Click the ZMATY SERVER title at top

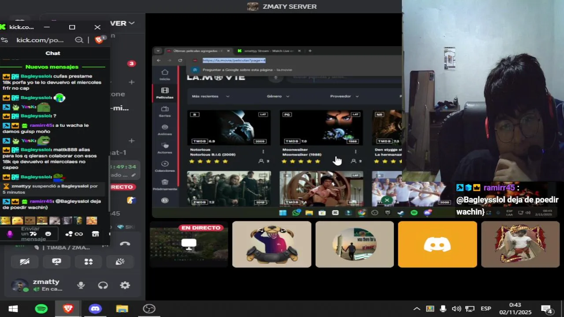pyautogui.click(x=289, y=7)
